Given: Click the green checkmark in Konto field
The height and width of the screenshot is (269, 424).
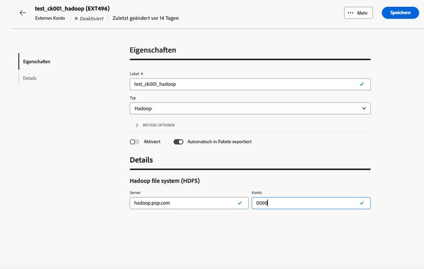Looking at the screenshot, I should point(362,203).
